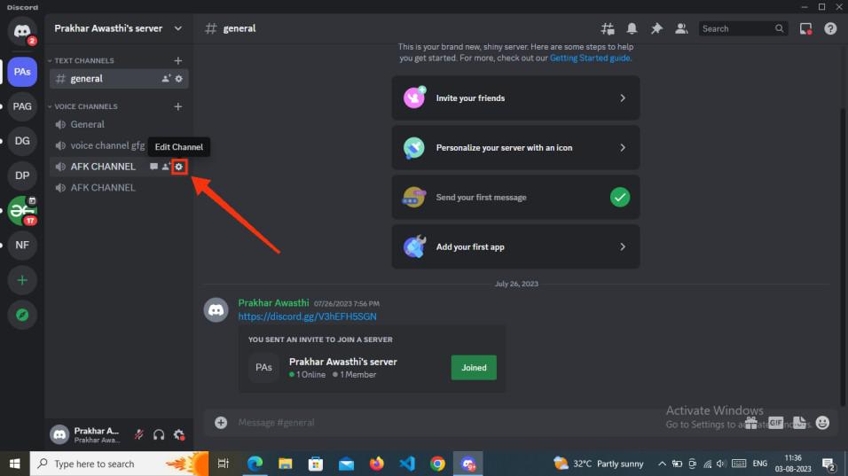848x476 pixels.
Task: Open the attachment plus button
Action: 221,423
